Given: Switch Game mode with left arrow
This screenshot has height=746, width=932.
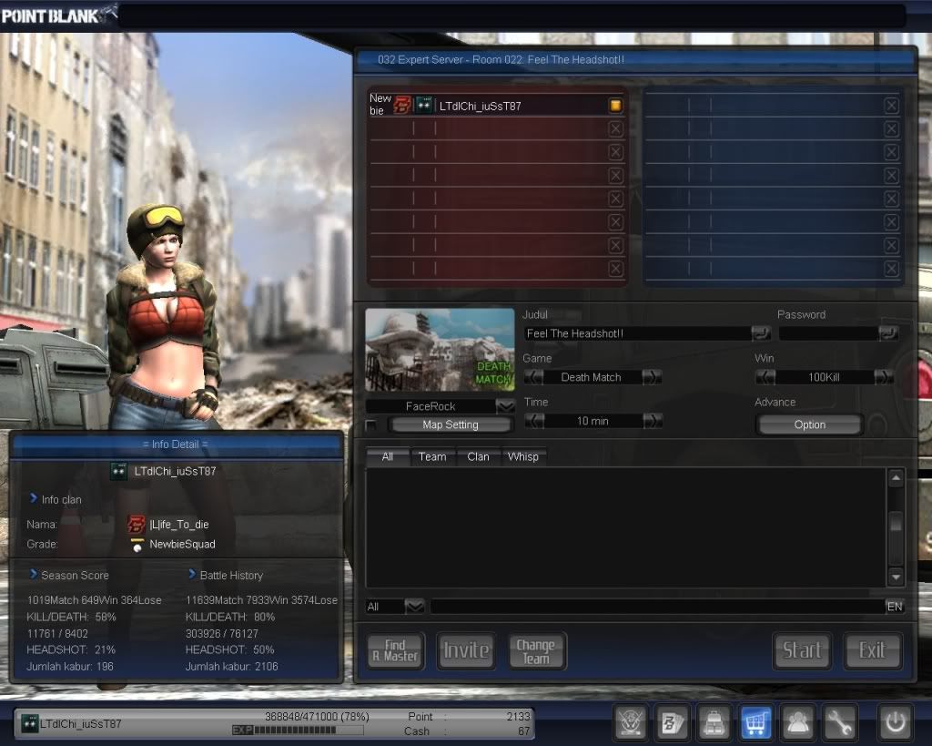Looking at the screenshot, I should (533, 377).
